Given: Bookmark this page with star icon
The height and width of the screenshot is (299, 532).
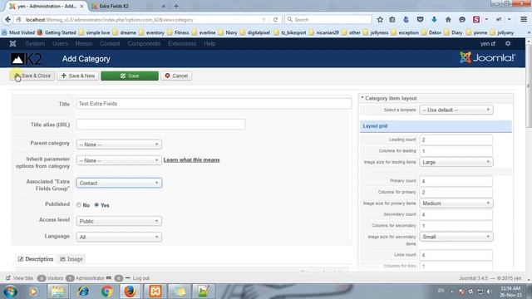Looking at the screenshot, I should tap(380, 20).
